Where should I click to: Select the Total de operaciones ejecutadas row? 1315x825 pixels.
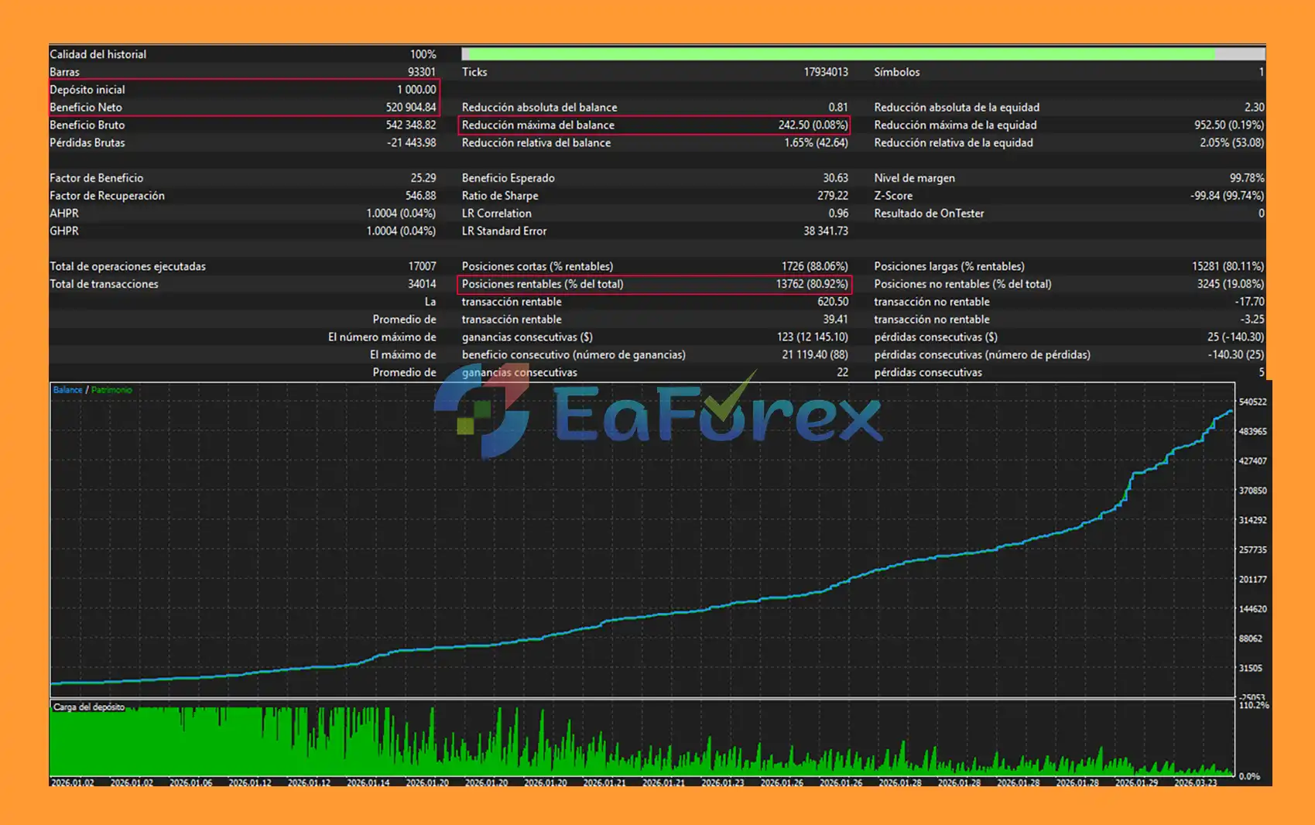243,266
